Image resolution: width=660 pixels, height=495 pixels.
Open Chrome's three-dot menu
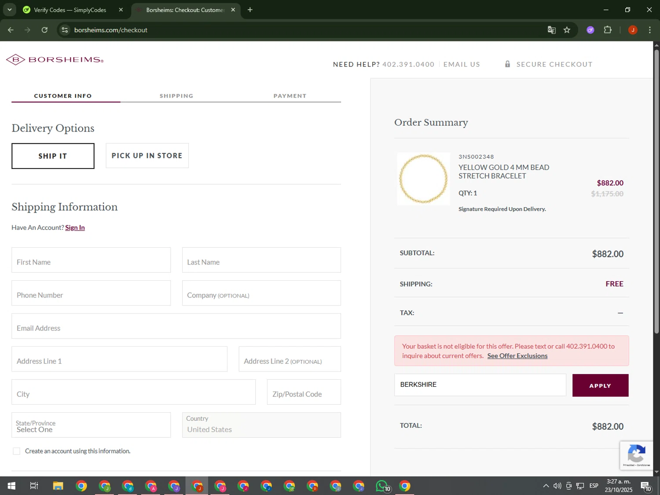pyautogui.click(x=649, y=30)
